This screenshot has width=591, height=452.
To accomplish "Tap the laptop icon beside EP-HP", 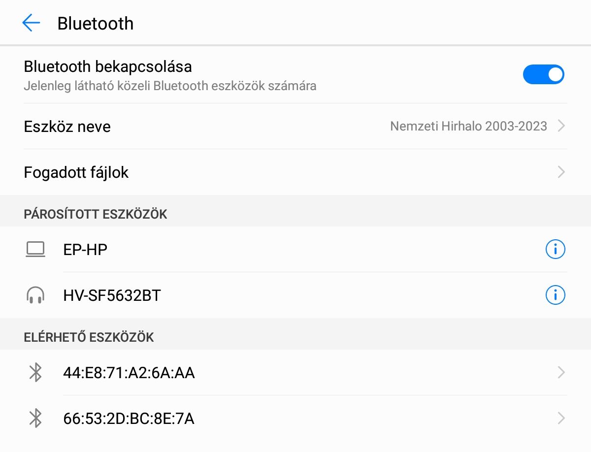I will (x=35, y=250).
